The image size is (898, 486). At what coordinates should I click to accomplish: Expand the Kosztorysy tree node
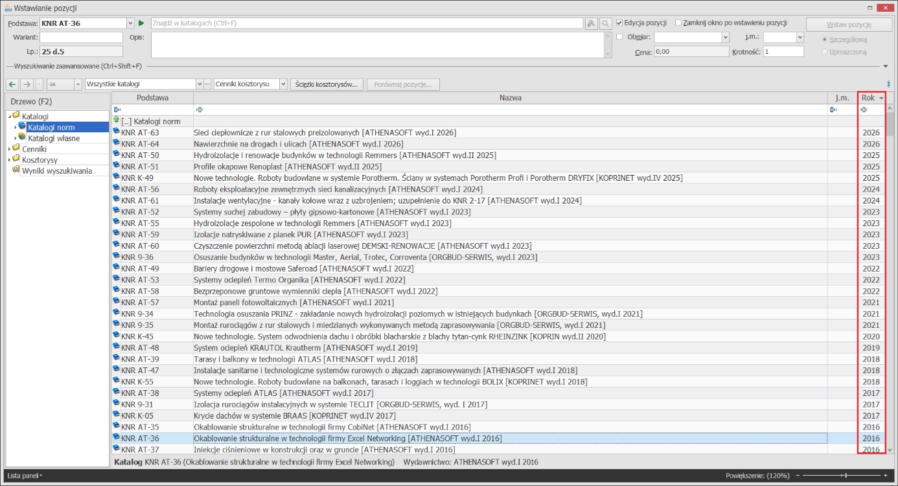coord(9,160)
